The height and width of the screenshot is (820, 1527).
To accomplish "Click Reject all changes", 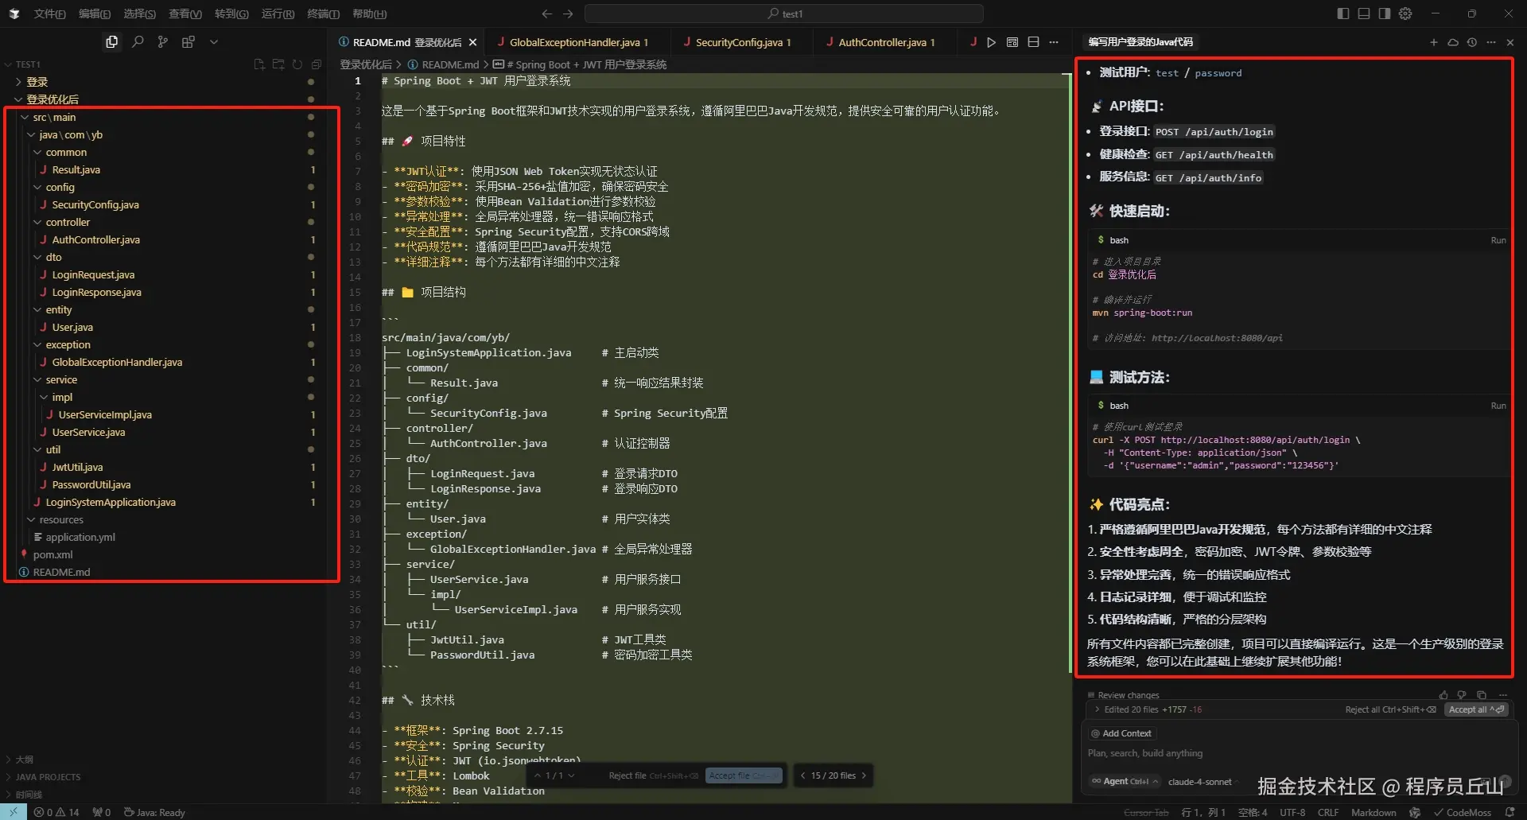I will [x=1390, y=709].
